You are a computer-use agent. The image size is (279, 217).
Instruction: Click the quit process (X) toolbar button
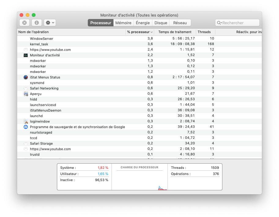(x=24, y=23)
